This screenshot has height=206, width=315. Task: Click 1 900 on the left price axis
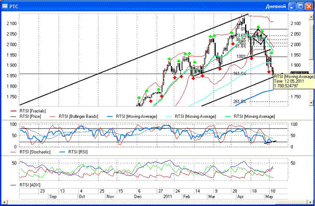pyautogui.click(x=12, y=65)
